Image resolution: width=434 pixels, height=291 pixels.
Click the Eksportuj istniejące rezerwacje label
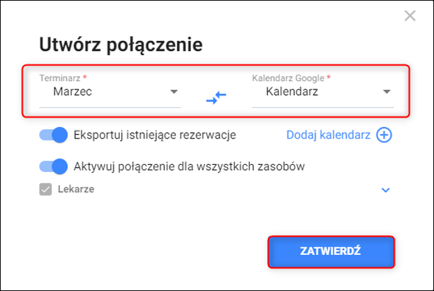click(155, 135)
